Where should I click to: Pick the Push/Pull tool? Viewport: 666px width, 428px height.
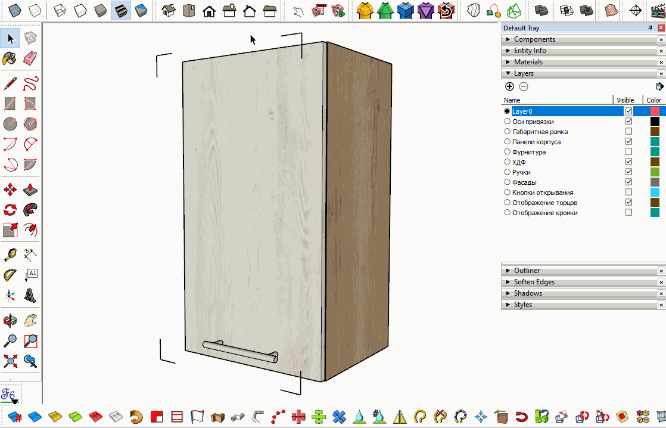click(x=30, y=190)
